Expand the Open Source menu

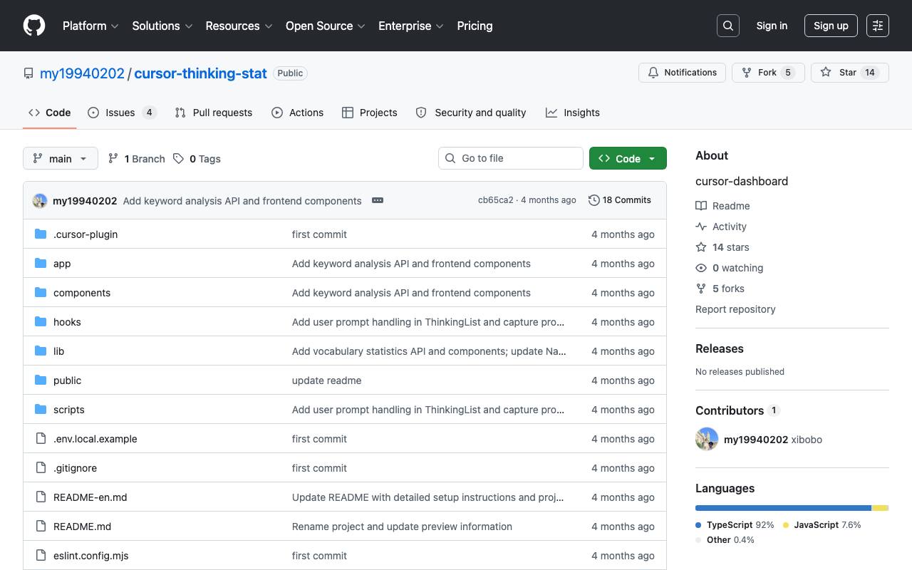pos(326,26)
